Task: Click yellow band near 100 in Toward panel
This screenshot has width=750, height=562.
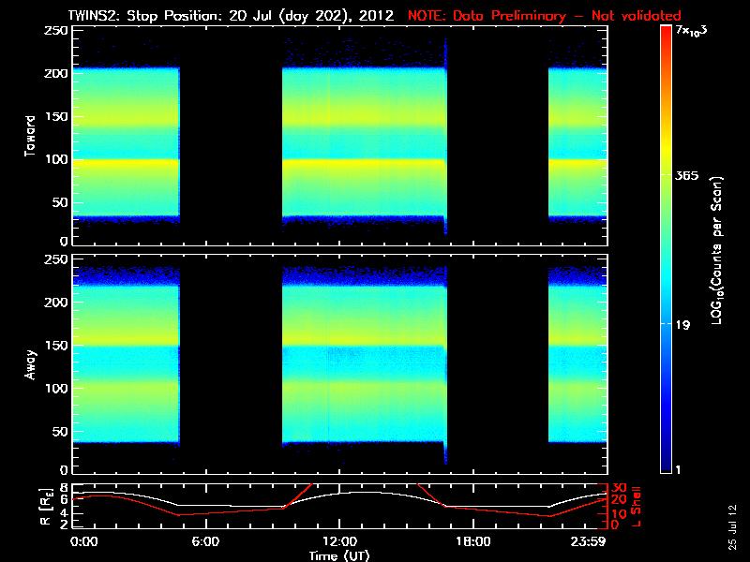Action: pos(127,163)
